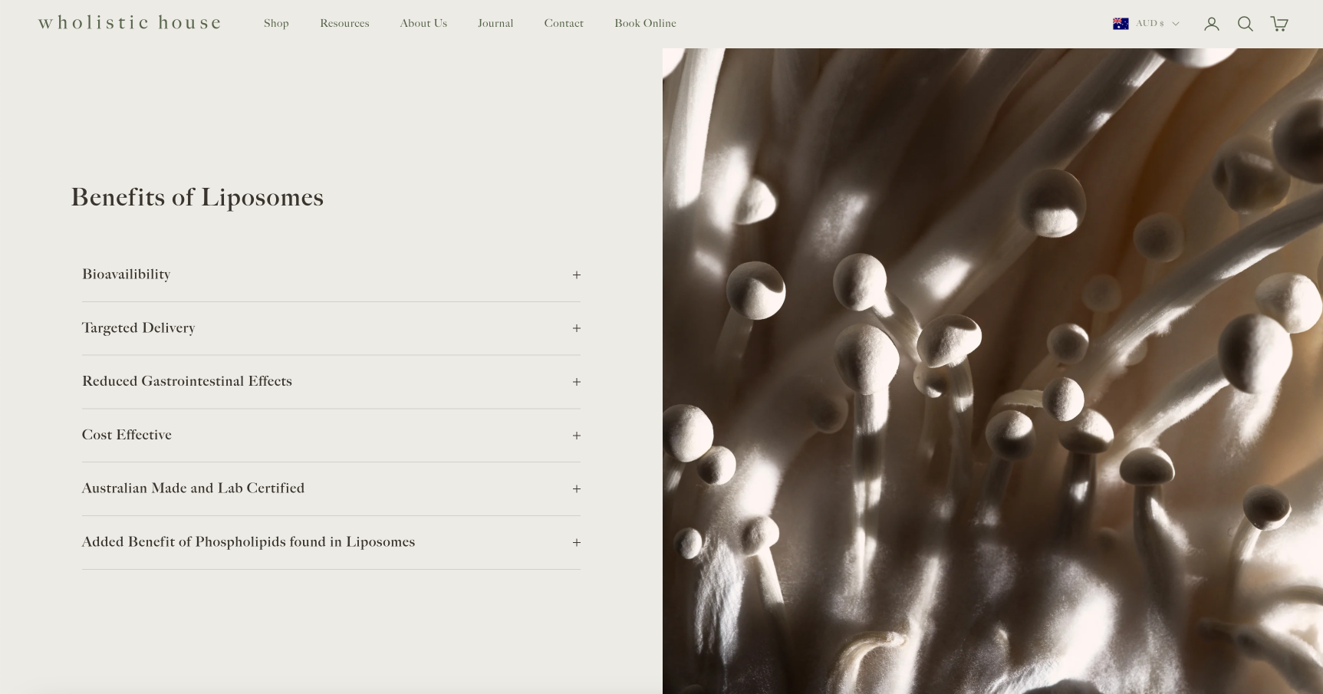1323x694 pixels.
Task: Click plus icon beside Bioavailibility
Action: pos(576,275)
